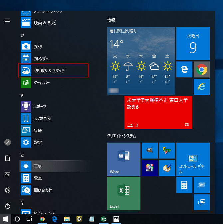The width and height of the screenshot is (223, 224).
Task: Jump via the は letter header
Action: point(22,203)
